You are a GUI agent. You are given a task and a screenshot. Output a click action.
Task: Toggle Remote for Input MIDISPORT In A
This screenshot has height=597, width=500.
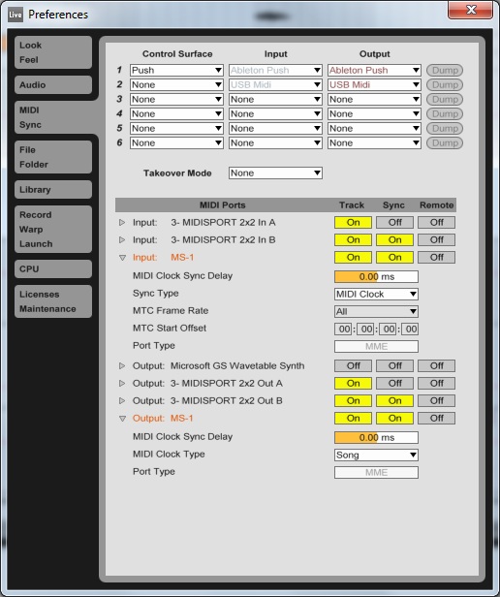[436, 222]
